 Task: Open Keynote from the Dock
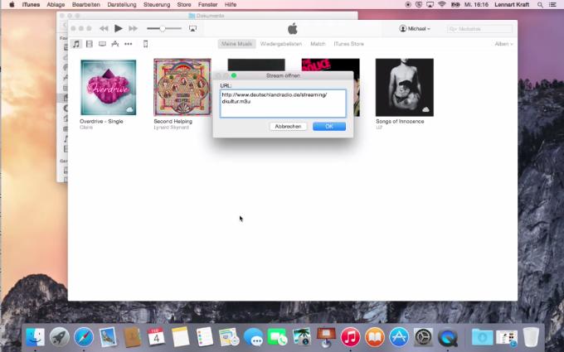tap(326, 337)
